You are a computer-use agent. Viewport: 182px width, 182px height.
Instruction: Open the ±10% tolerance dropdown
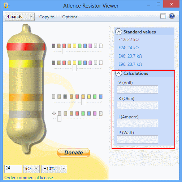tap(54, 169)
